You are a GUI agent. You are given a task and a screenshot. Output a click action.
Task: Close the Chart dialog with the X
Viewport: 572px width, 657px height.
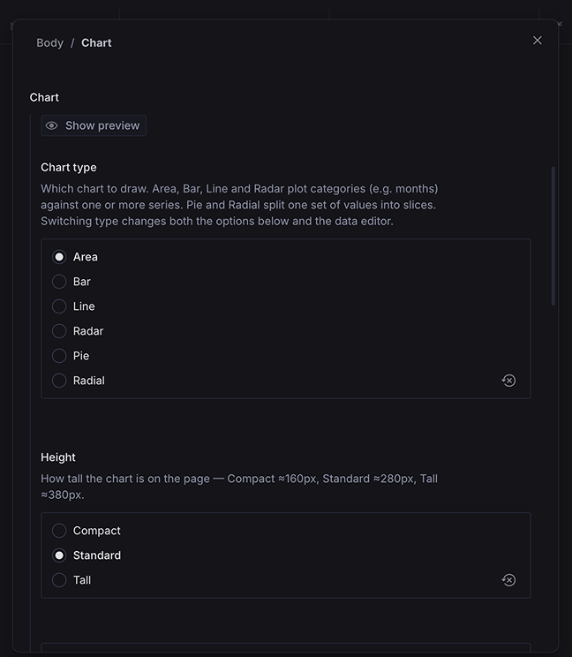point(538,41)
